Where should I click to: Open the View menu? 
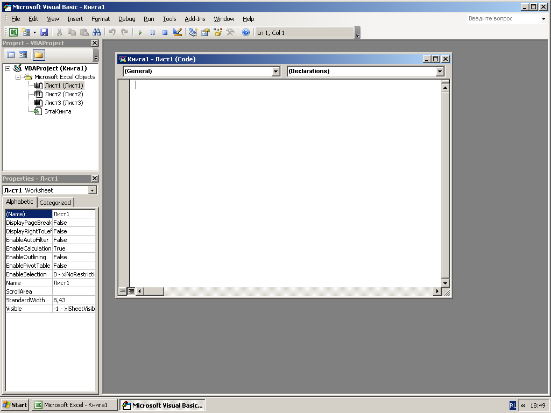click(53, 19)
